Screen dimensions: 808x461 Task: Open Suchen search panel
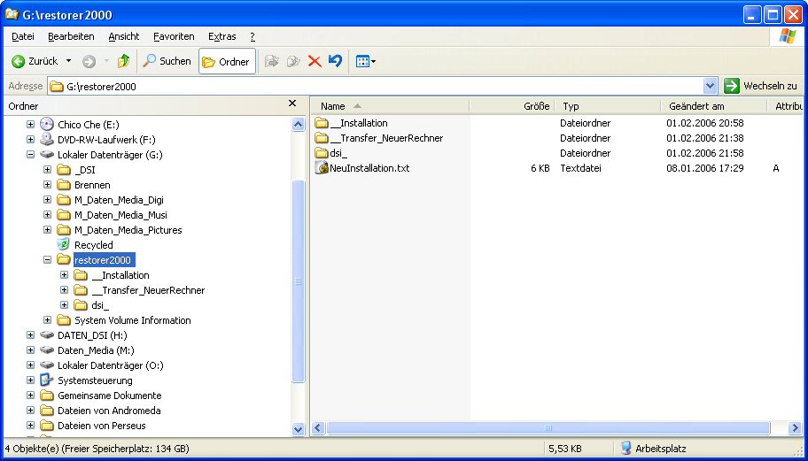point(167,61)
